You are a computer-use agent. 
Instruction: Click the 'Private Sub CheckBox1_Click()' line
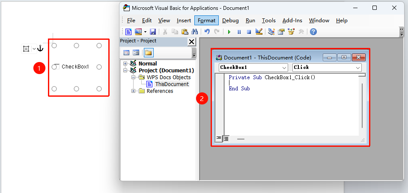tap(272, 77)
